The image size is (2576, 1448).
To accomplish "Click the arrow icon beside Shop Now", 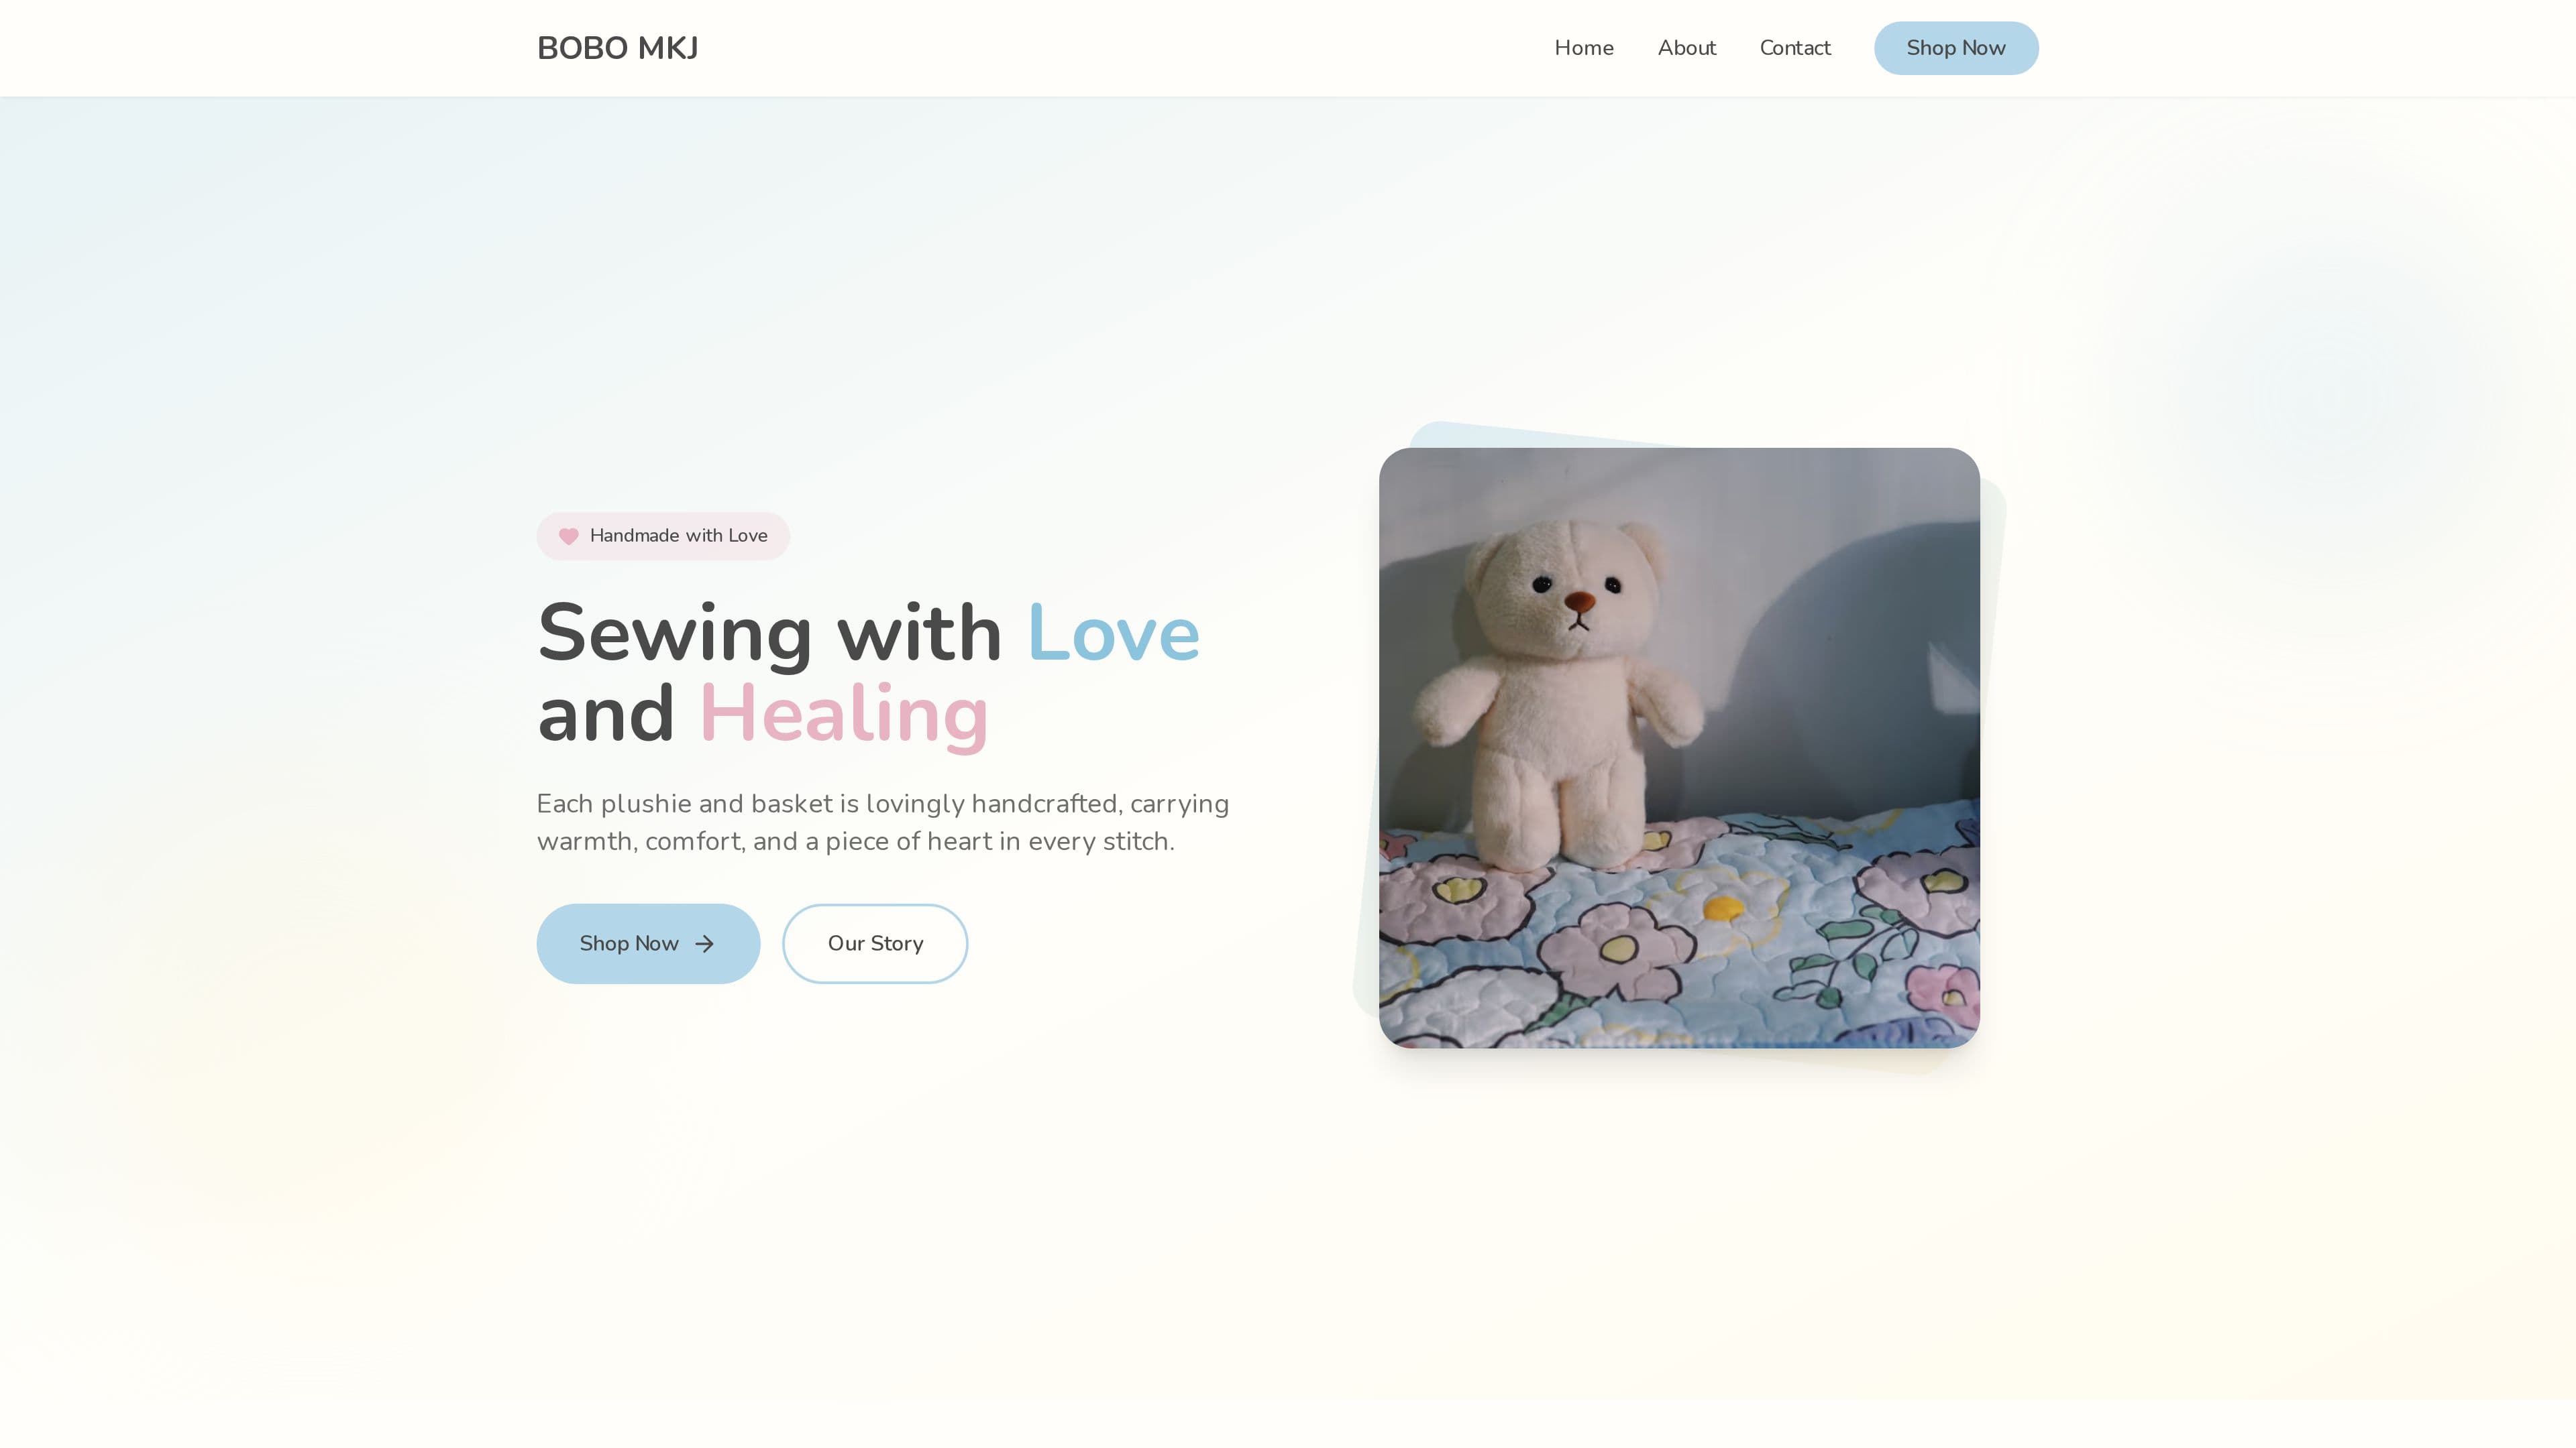I will (x=705, y=945).
